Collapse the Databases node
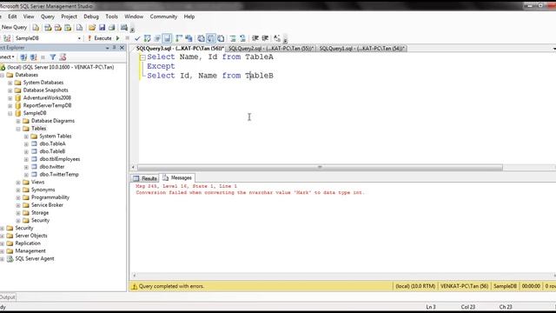This screenshot has height=313, width=556. coord(2,76)
